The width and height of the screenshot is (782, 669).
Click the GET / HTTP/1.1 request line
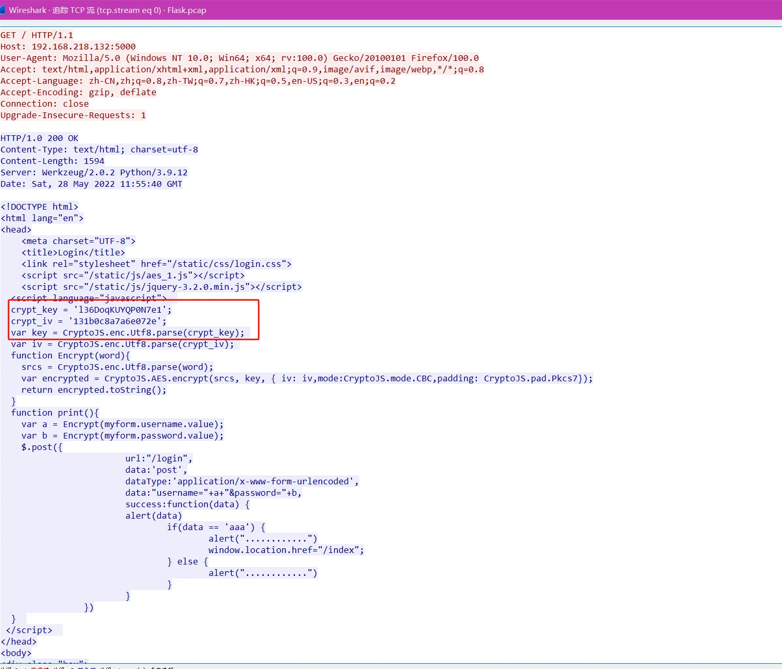tap(37, 35)
